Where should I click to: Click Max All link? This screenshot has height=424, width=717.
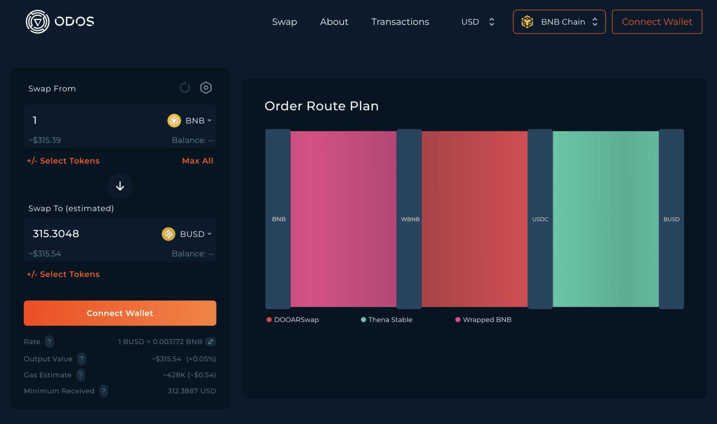tap(198, 161)
